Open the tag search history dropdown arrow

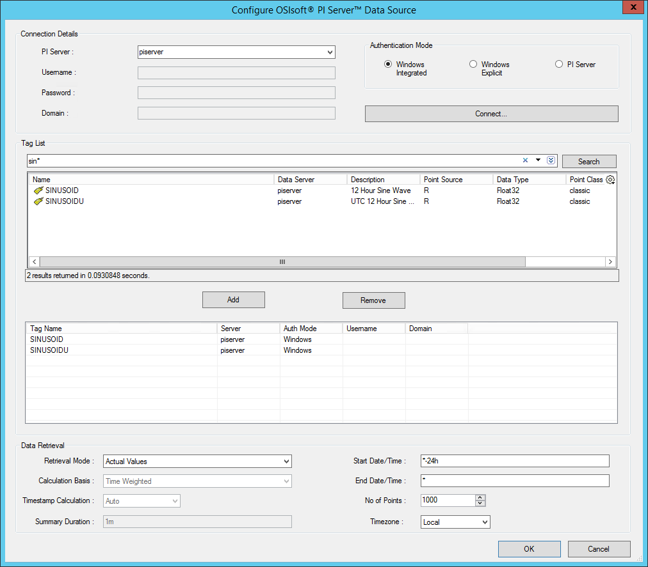(x=539, y=160)
